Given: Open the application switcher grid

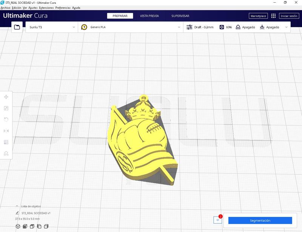Looking at the screenshot, I should pos(273,16).
